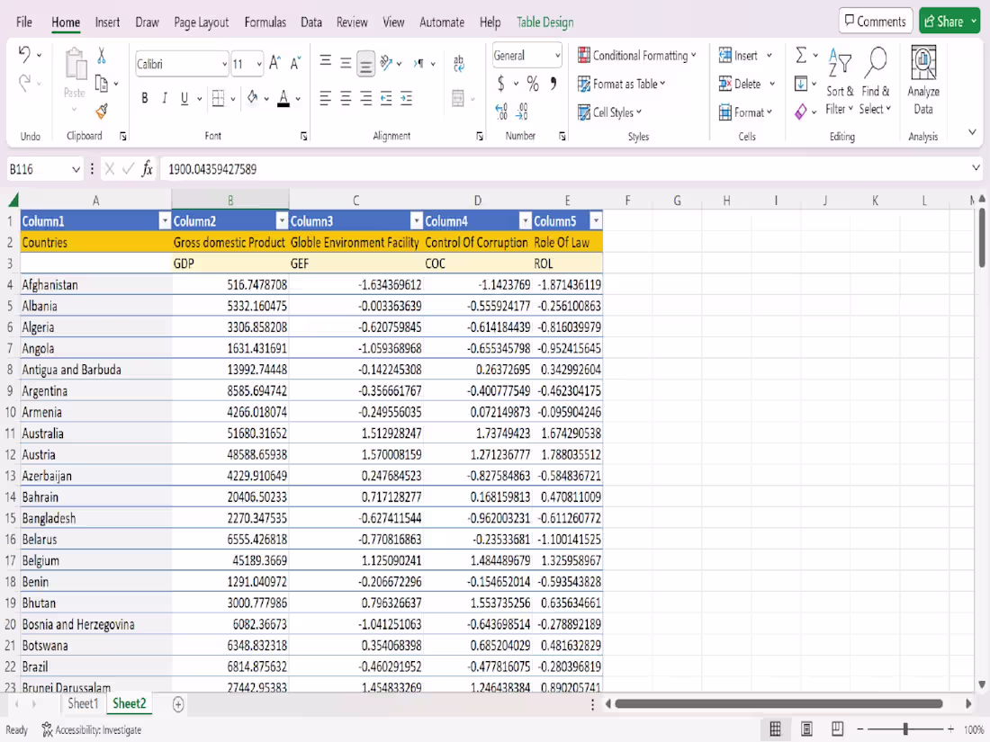Expand the Conditional Formatting menu
Viewport: 990px width, 742px height.
pyautogui.click(x=637, y=55)
